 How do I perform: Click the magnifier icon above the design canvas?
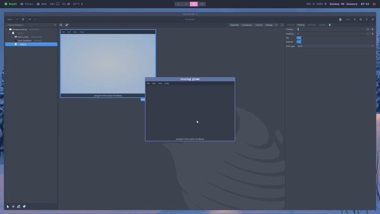[61, 25]
